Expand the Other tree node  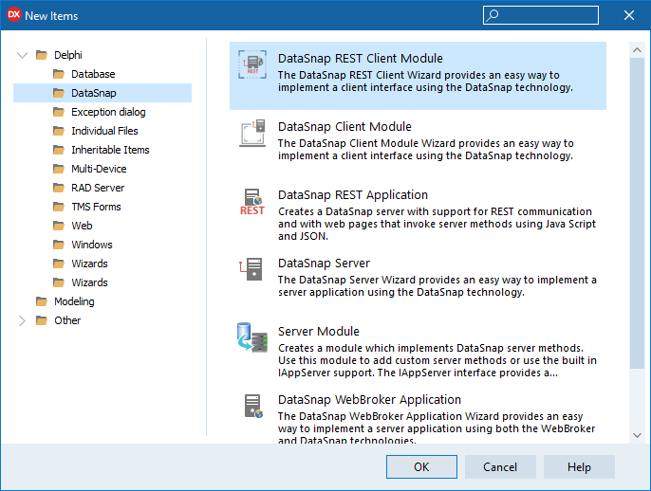(x=23, y=320)
